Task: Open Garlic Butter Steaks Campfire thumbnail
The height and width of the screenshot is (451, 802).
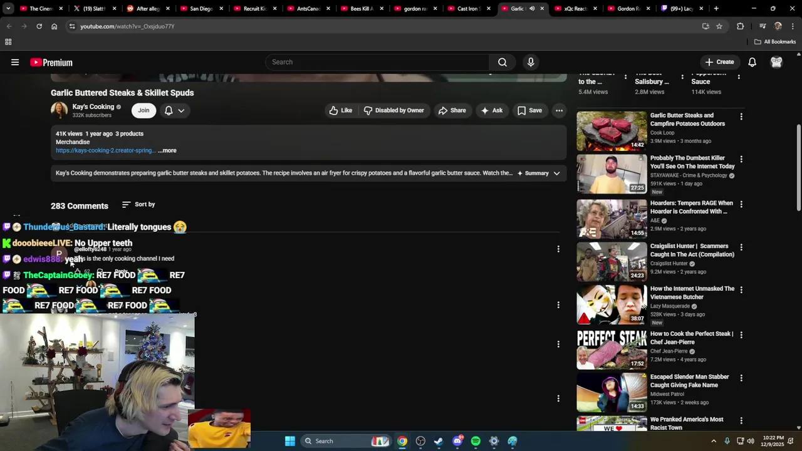Action: (x=612, y=131)
